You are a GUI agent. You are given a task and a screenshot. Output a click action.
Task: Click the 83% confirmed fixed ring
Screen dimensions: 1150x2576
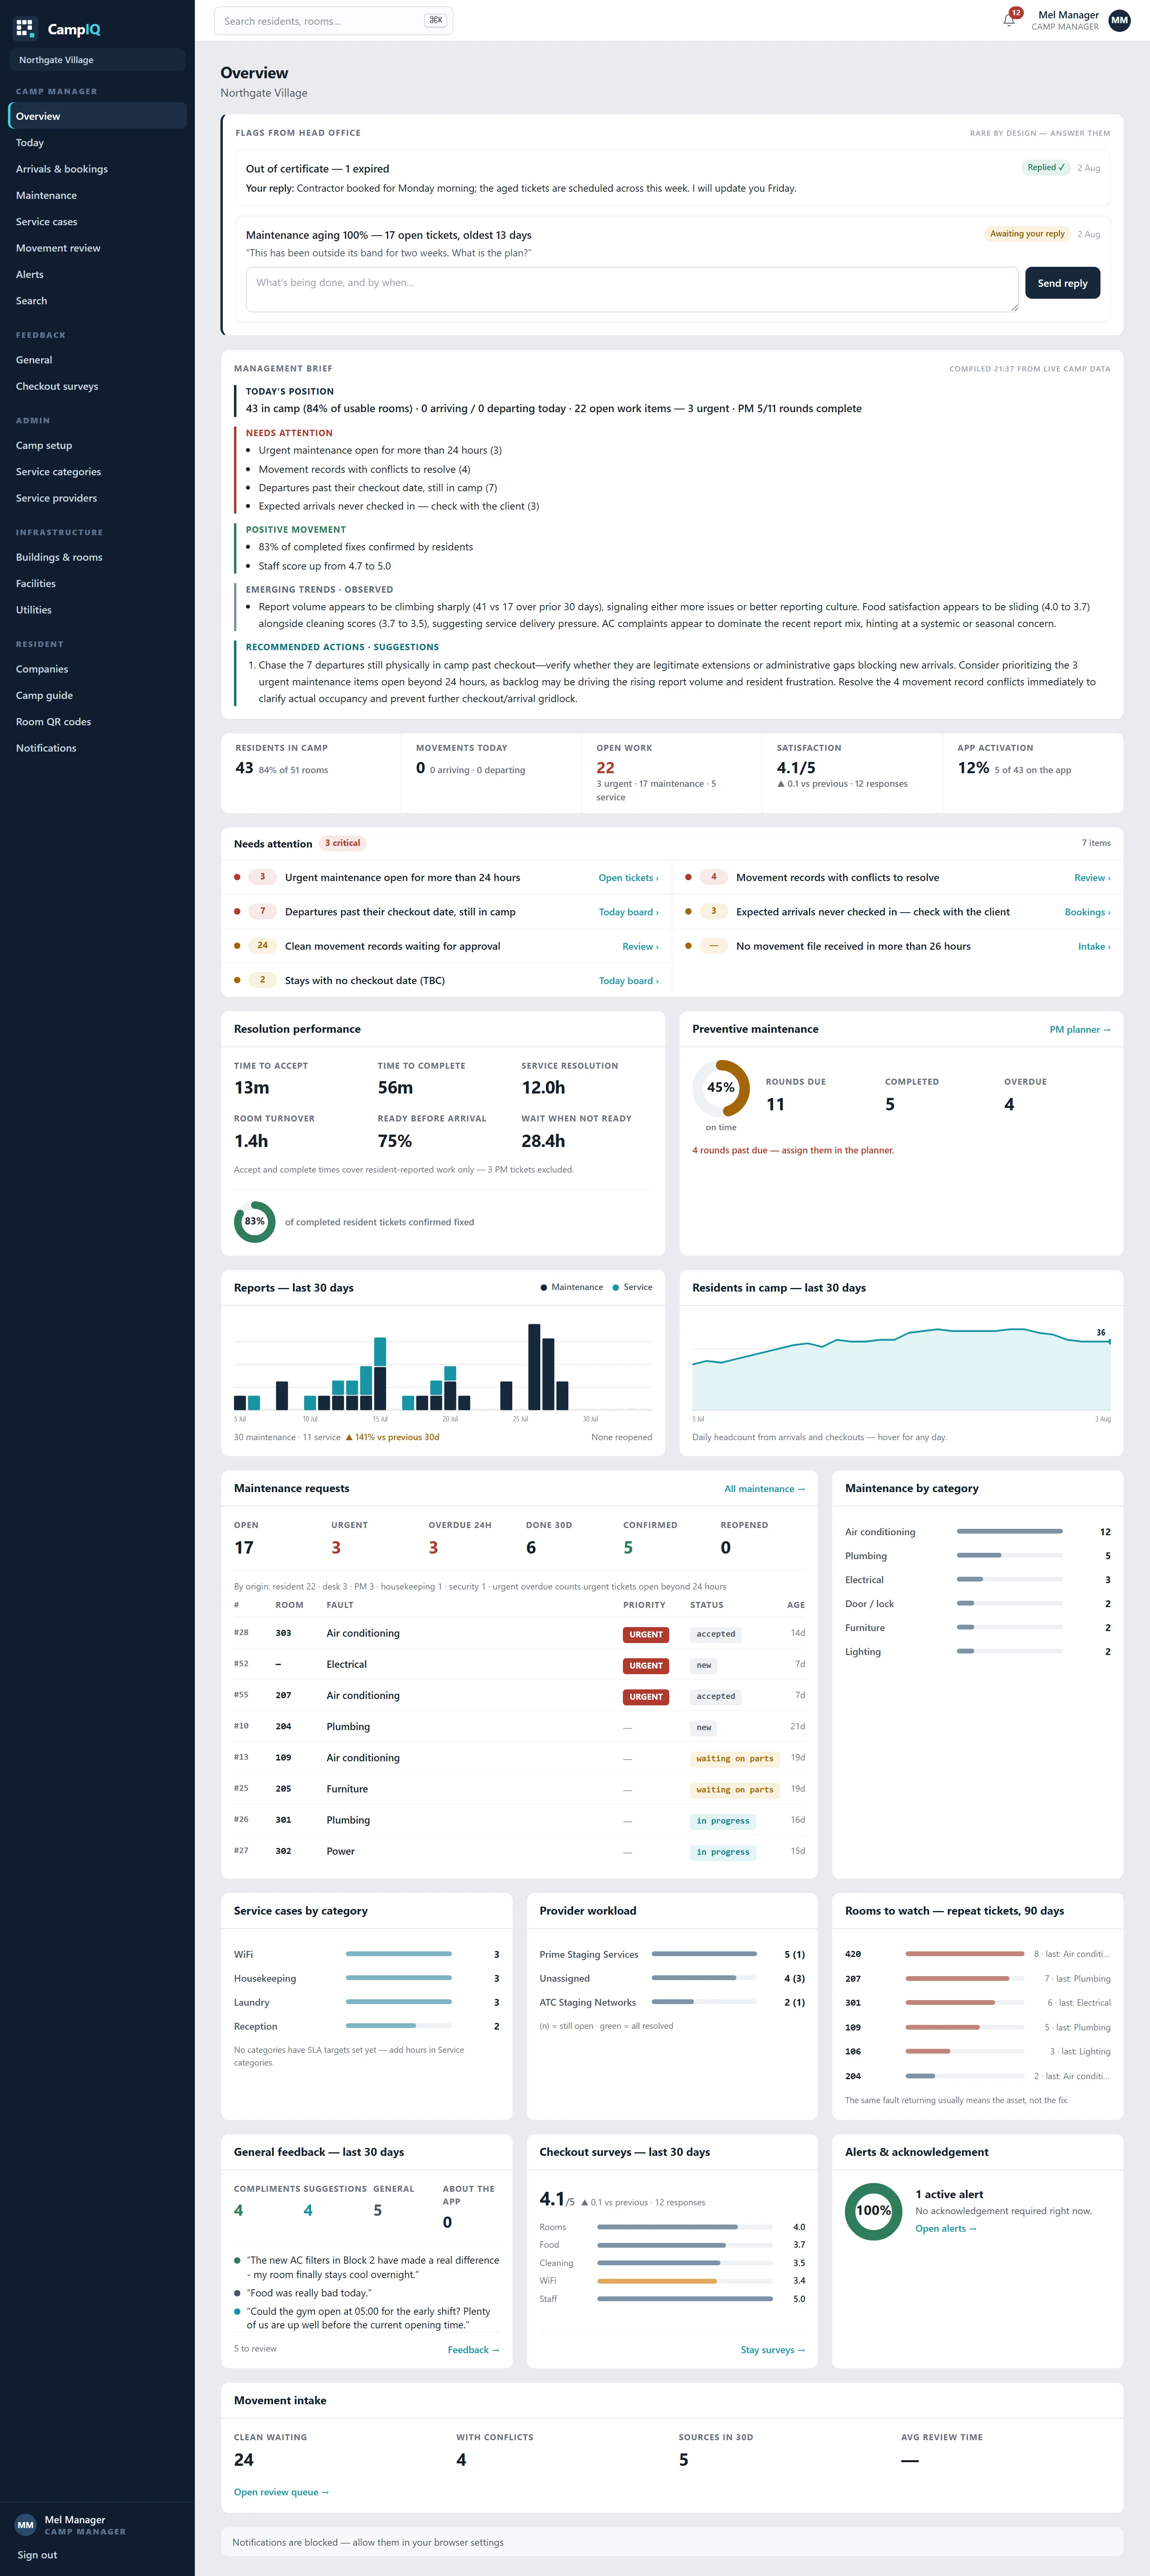point(255,1222)
